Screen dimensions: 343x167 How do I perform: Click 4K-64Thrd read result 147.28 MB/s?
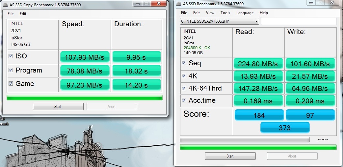[258, 88]
